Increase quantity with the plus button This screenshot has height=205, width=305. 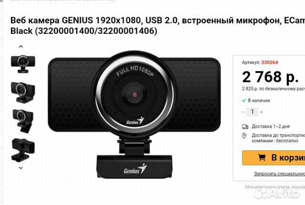pos(262,112)
